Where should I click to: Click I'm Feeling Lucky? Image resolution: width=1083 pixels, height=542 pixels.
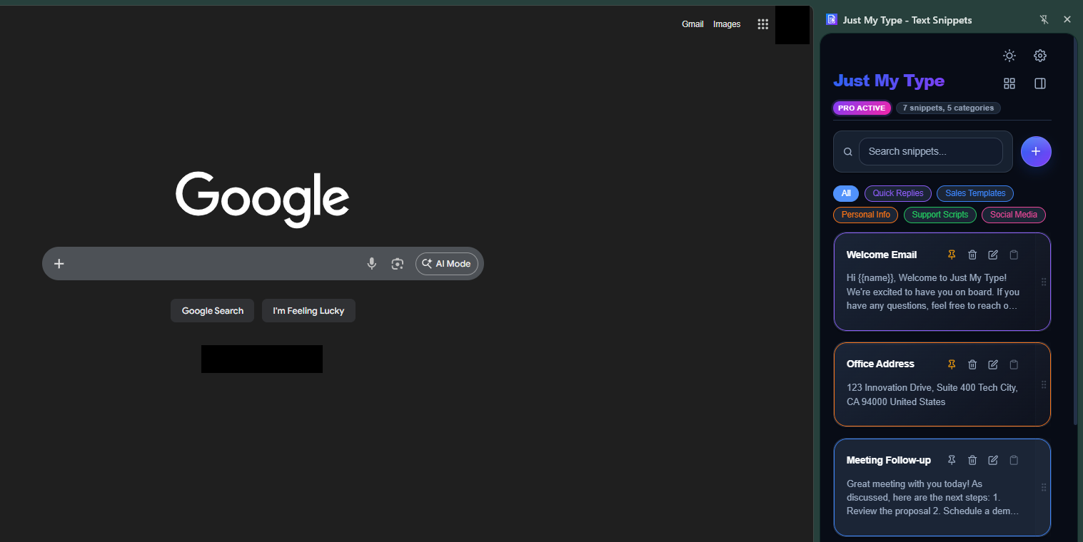click(308, 310)
